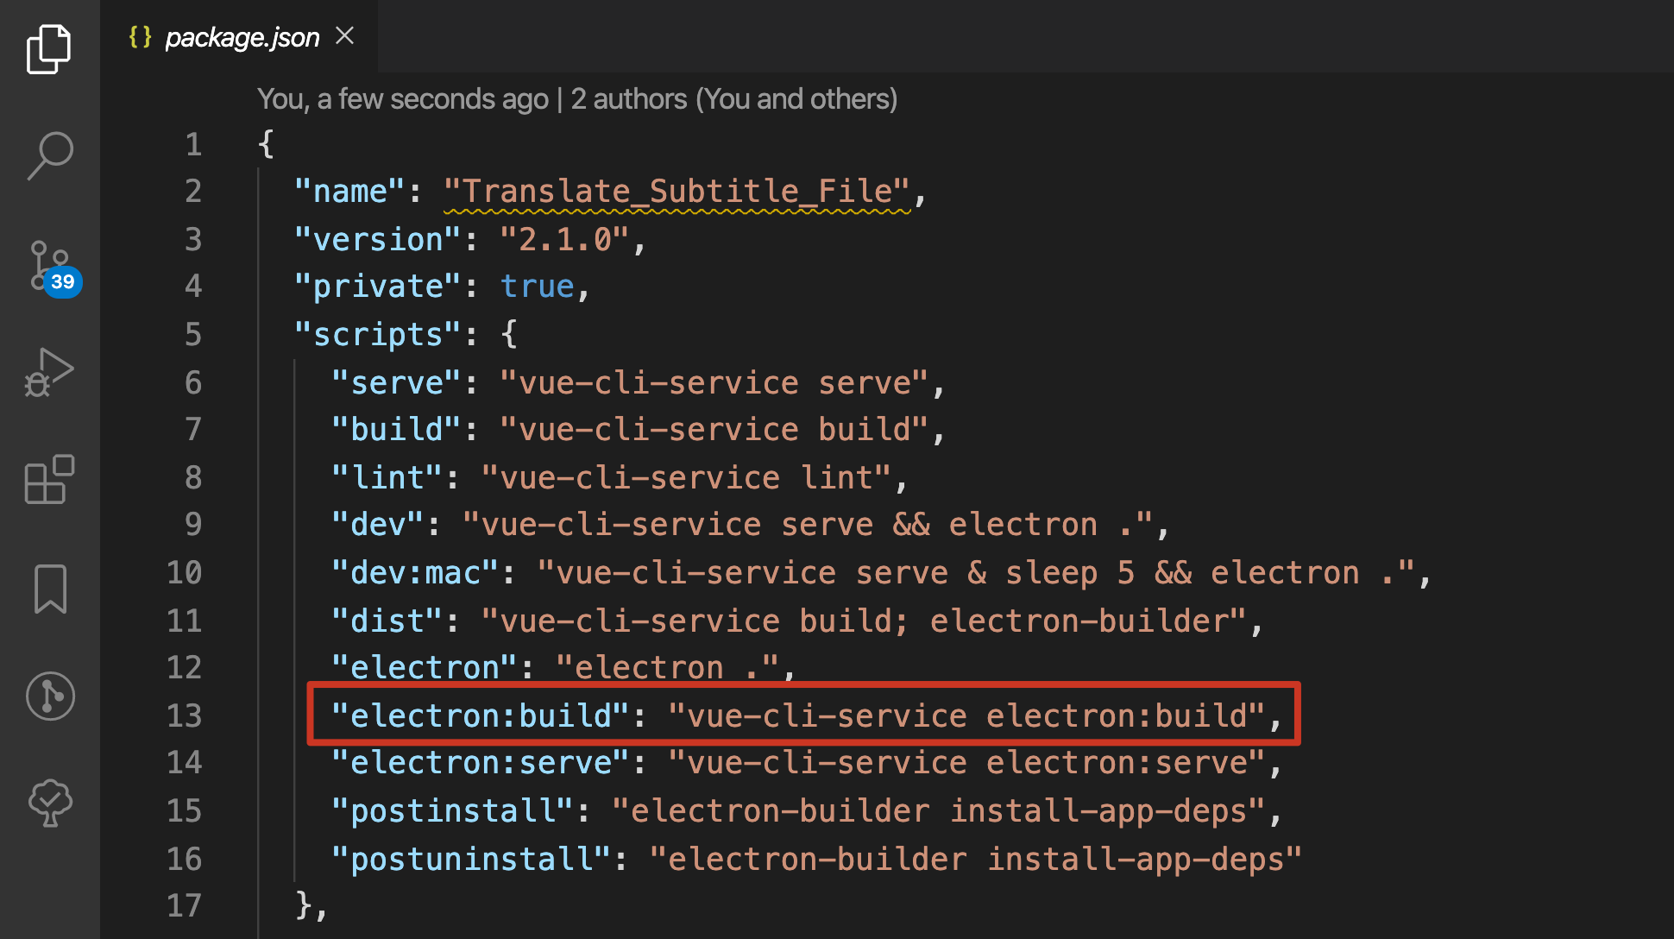Open the Explorer files icon

coord(49,48)
